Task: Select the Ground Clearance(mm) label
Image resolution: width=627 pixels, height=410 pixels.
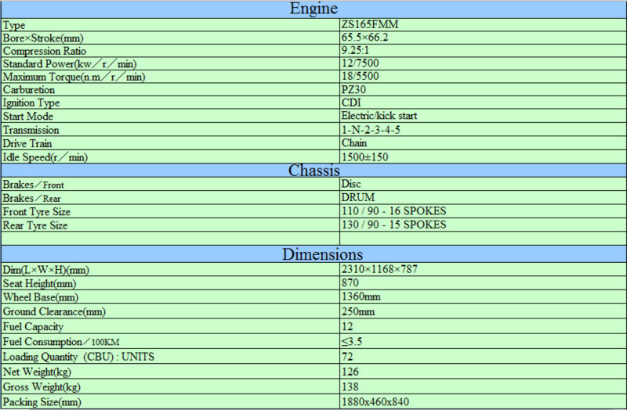Action: 54,311
